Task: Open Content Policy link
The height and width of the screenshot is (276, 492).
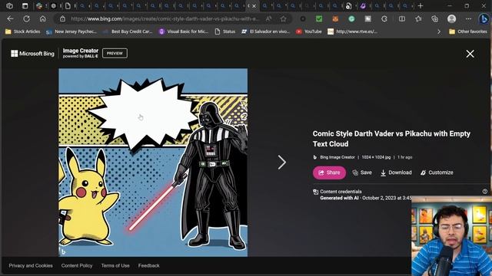Action: coord(77,265)
